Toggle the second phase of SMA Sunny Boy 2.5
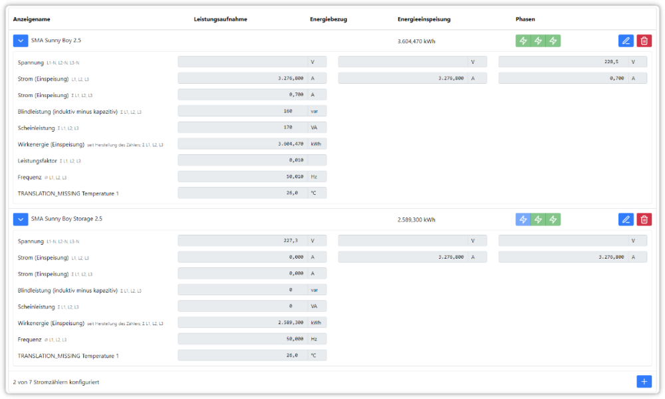 pyautogui.click(x=538, y=41)
